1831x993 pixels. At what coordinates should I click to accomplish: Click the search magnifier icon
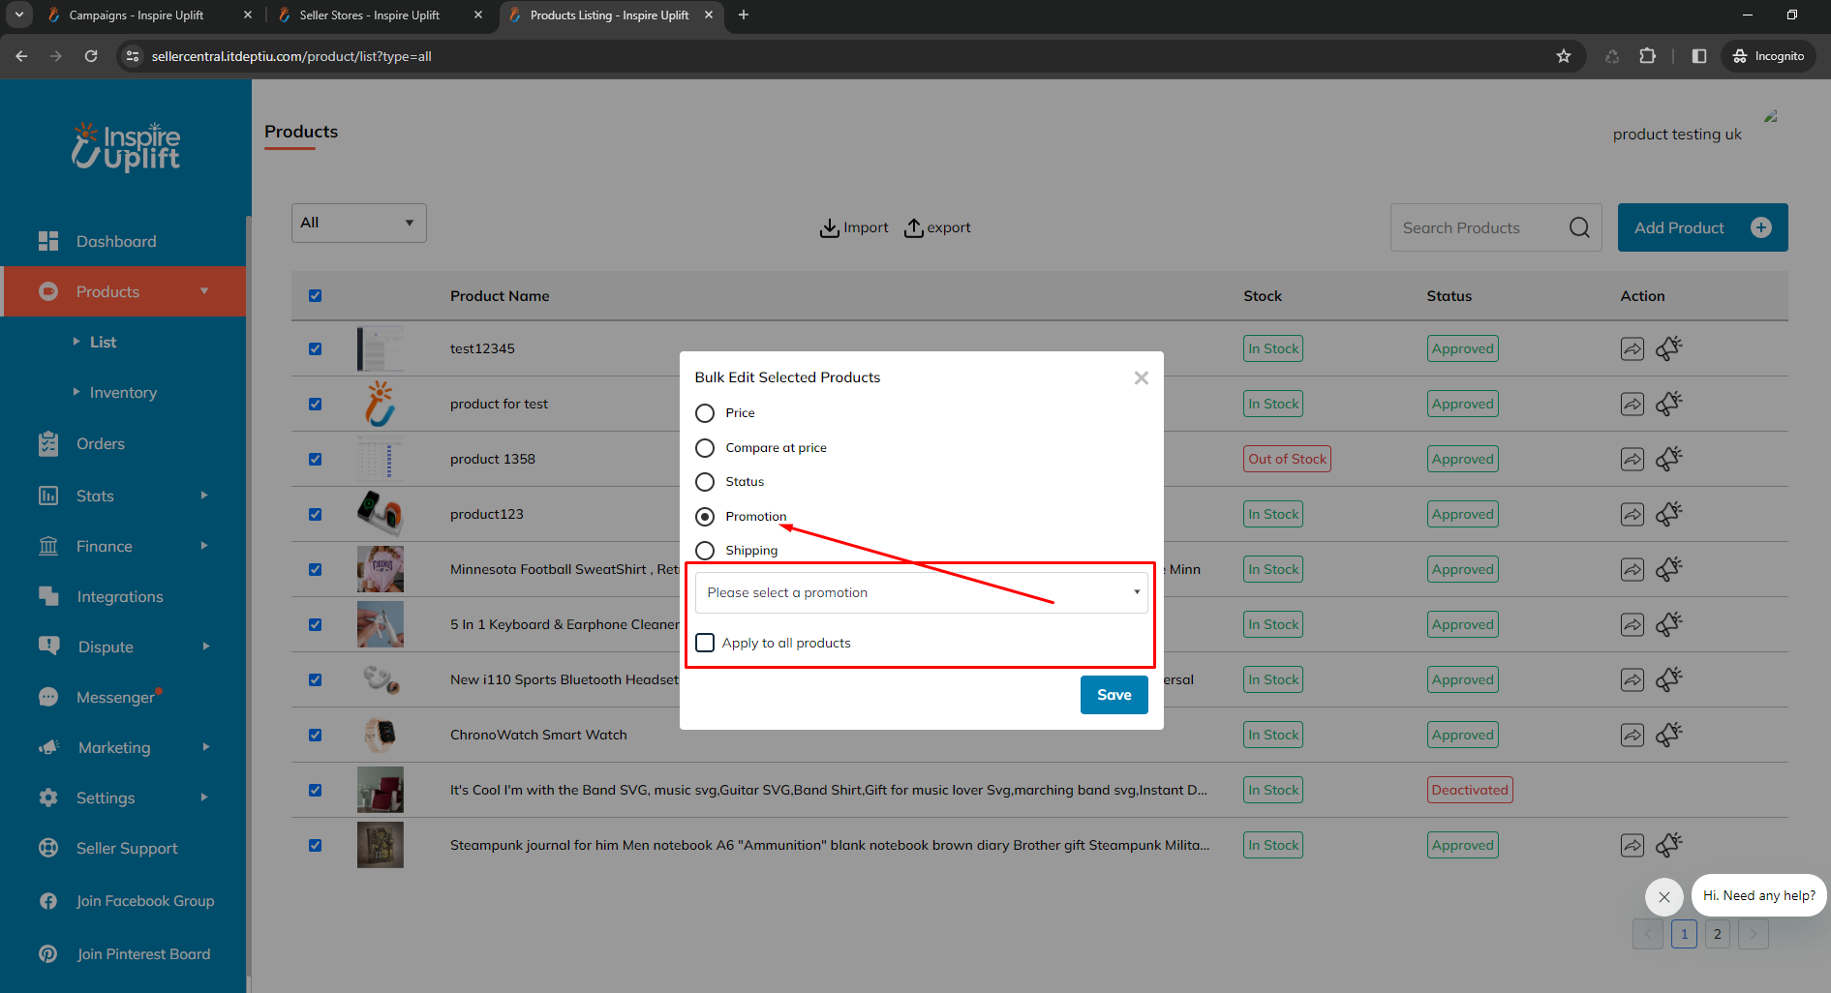(x=1578, y=227)
